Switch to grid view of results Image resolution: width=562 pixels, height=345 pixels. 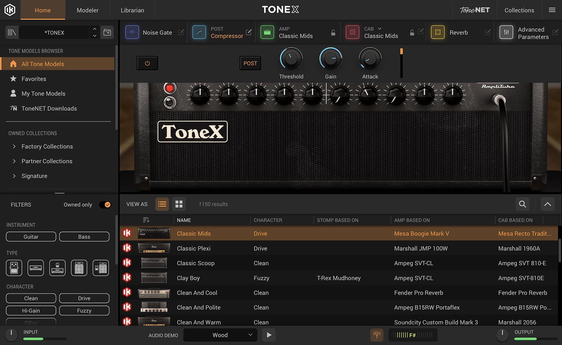tap(179, 204)
